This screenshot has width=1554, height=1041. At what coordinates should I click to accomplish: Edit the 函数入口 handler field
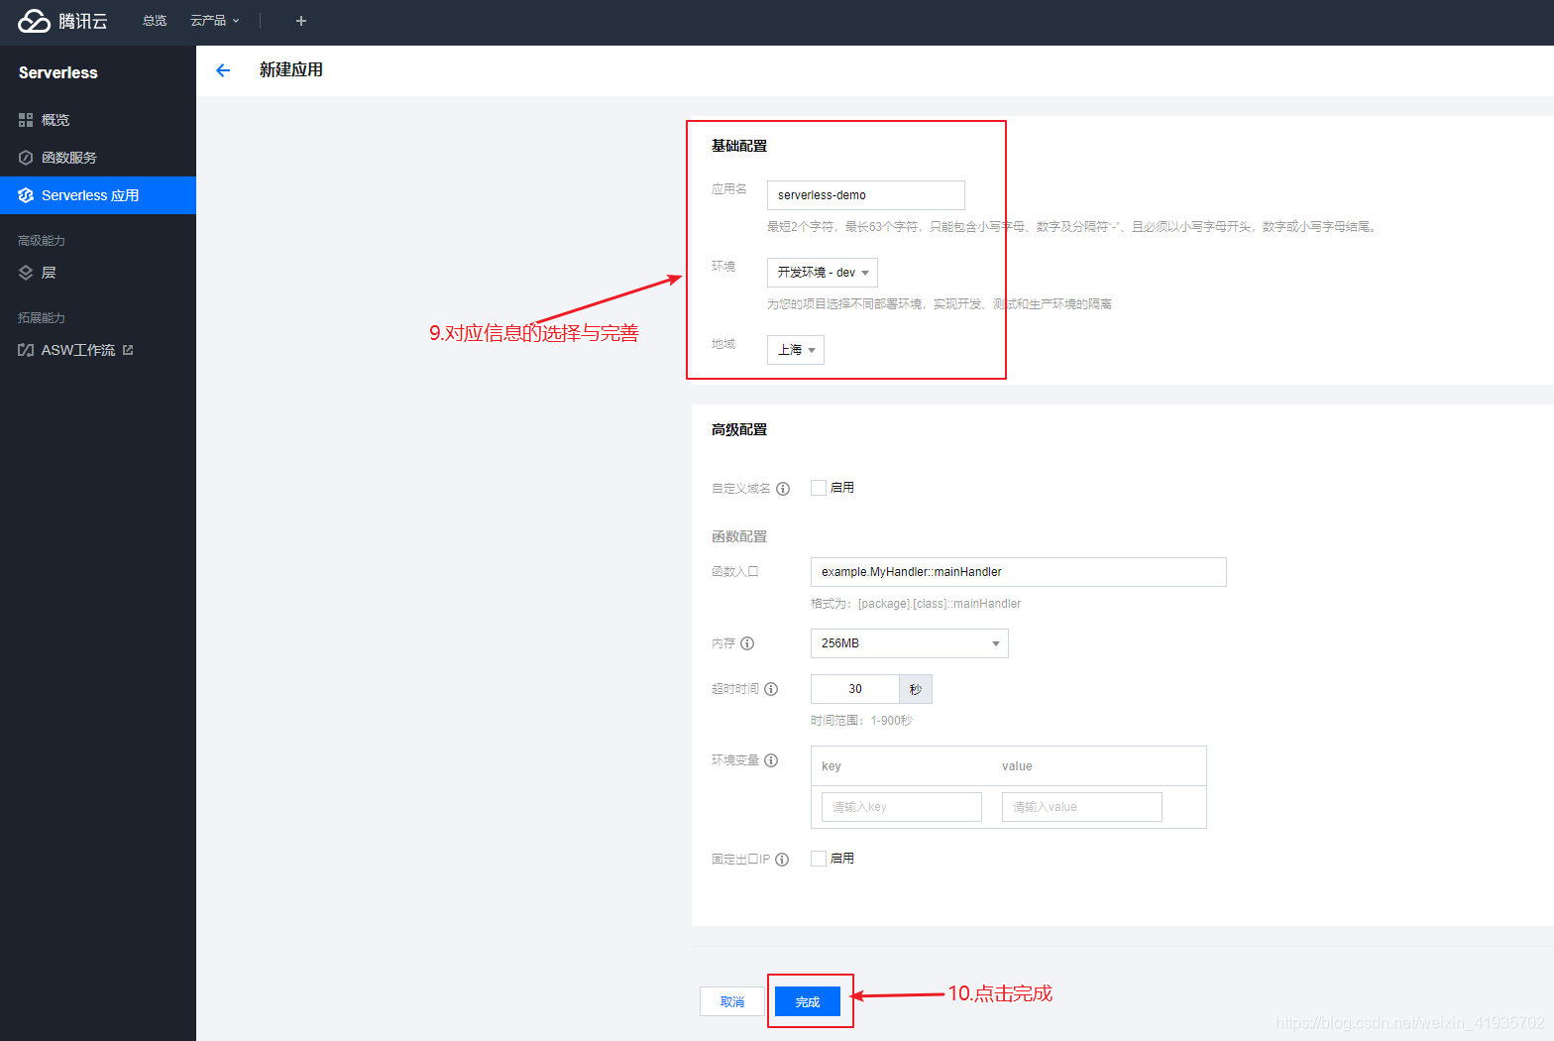click(x=1019, y=572)
